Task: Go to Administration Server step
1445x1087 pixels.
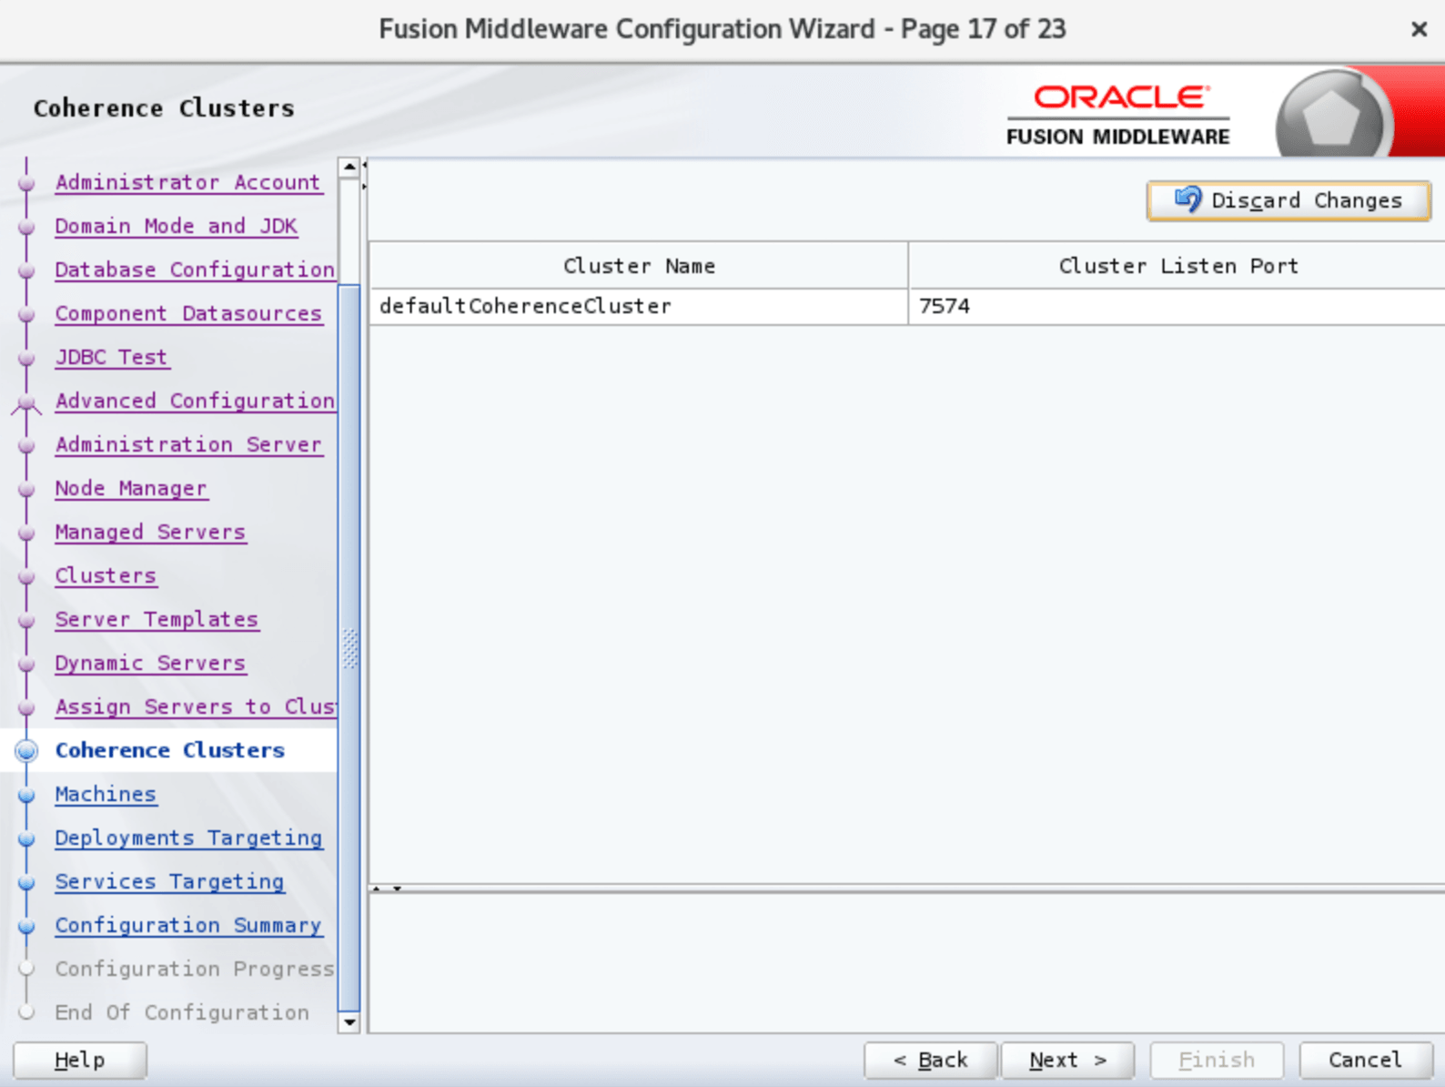Action: (x=188, y=444)
